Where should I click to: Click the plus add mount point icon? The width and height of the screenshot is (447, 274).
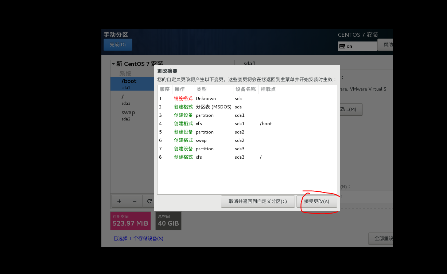click(x=119, y=201)
